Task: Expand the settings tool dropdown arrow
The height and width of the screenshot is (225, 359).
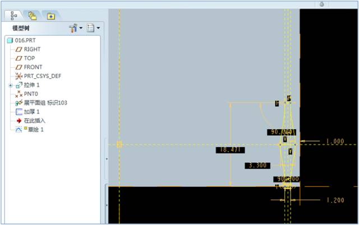Action: (81, 28)
